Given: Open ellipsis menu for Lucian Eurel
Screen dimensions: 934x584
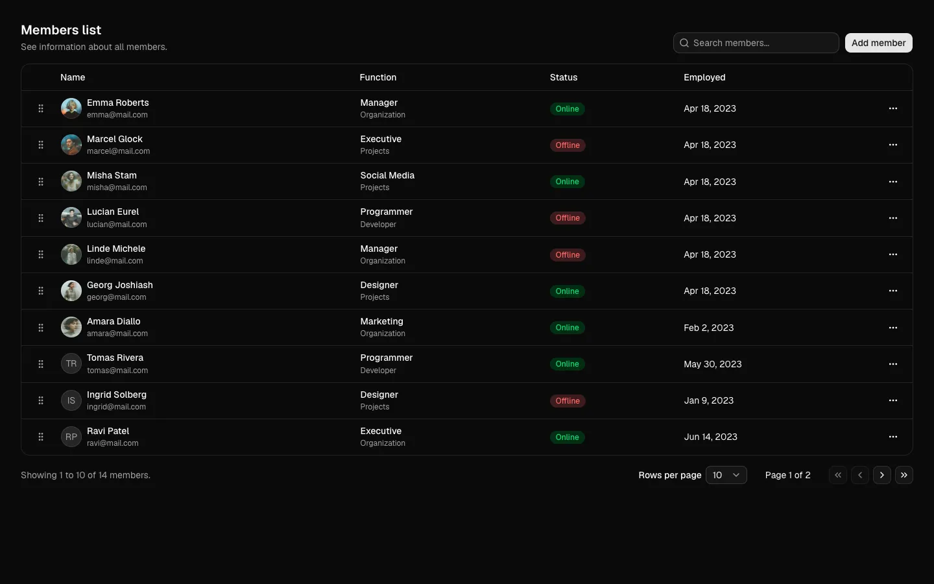Looking at the screenshot, I should click(893, 218).
